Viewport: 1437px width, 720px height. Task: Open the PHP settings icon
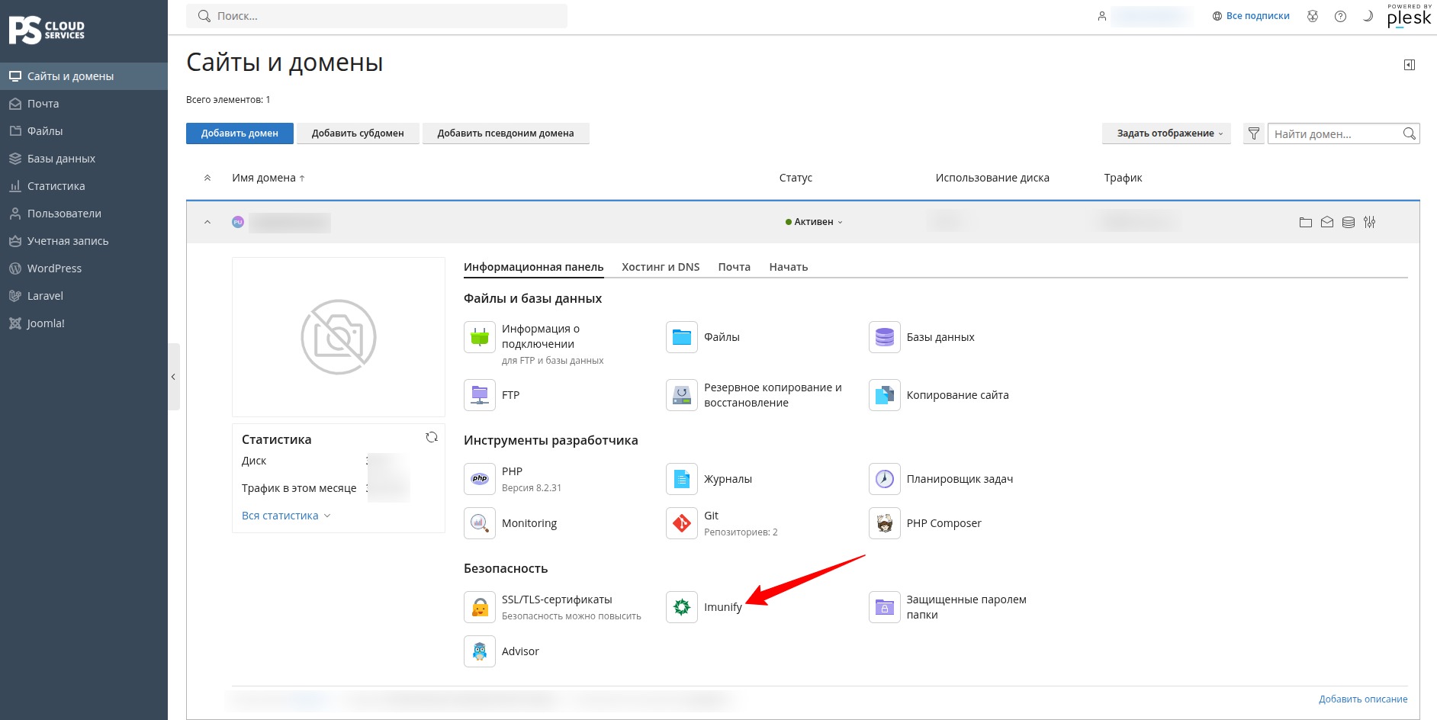[x=480, y=479]
